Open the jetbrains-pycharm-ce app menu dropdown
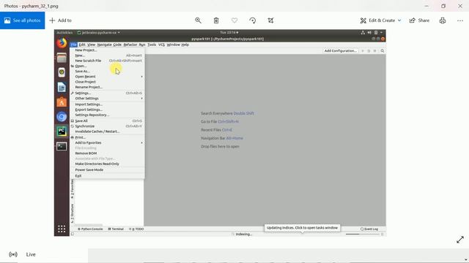The width and height of the screenshot is (469, 263). pos(98,32)
